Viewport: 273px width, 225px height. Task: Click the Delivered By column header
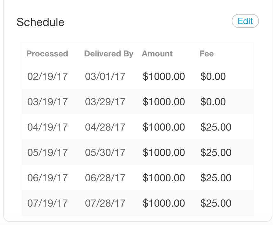pyautogui.click(x=109, y=54)
